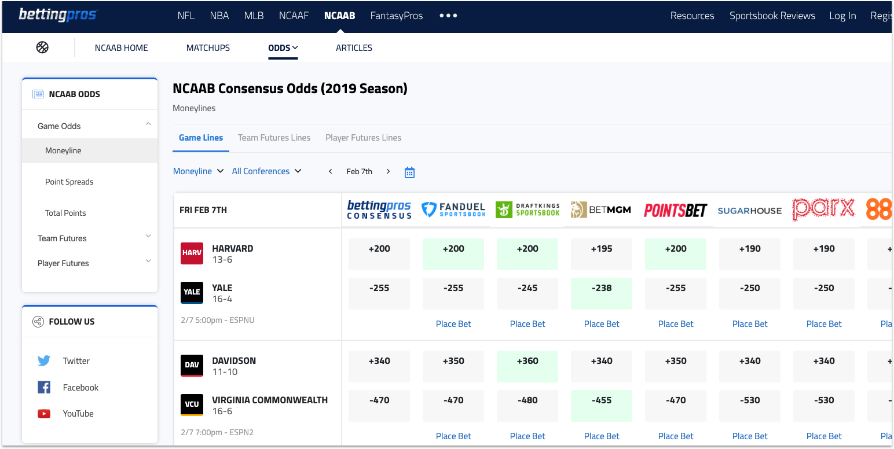Select NCAAB in the top navigation

pyautogui.click(x=340, y=16)
